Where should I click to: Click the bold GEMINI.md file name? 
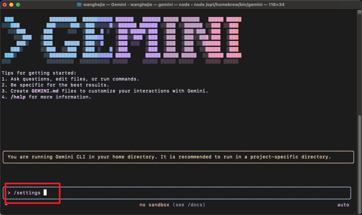pos(46,91)
